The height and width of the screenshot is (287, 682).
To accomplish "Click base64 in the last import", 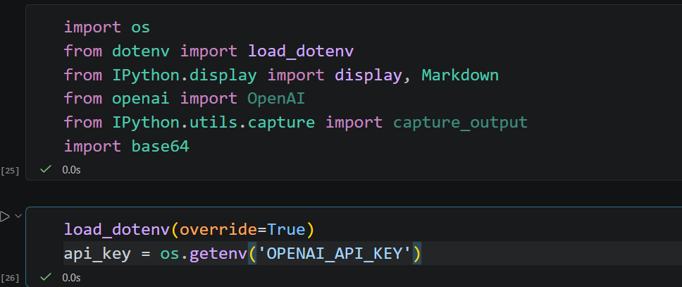I will tap(161, 147).
